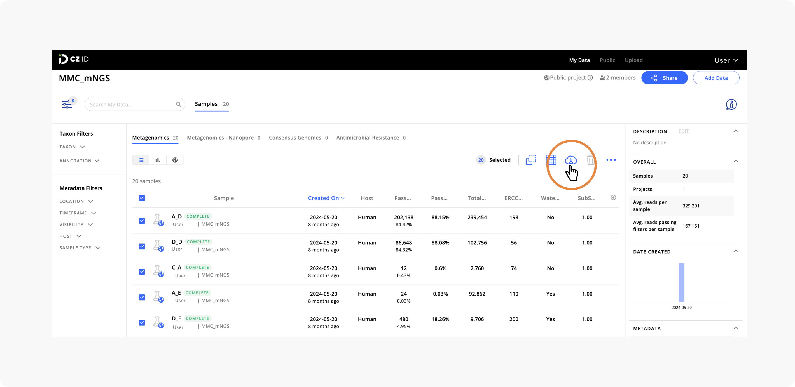Expand the SAMPLE TYPE filter dropdown
795x387 pixels.
[x=80, y=248]
